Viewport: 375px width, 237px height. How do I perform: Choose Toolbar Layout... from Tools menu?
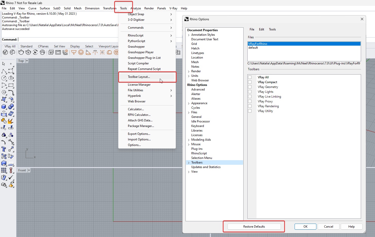pyautogui.click(x=147, y=77)
